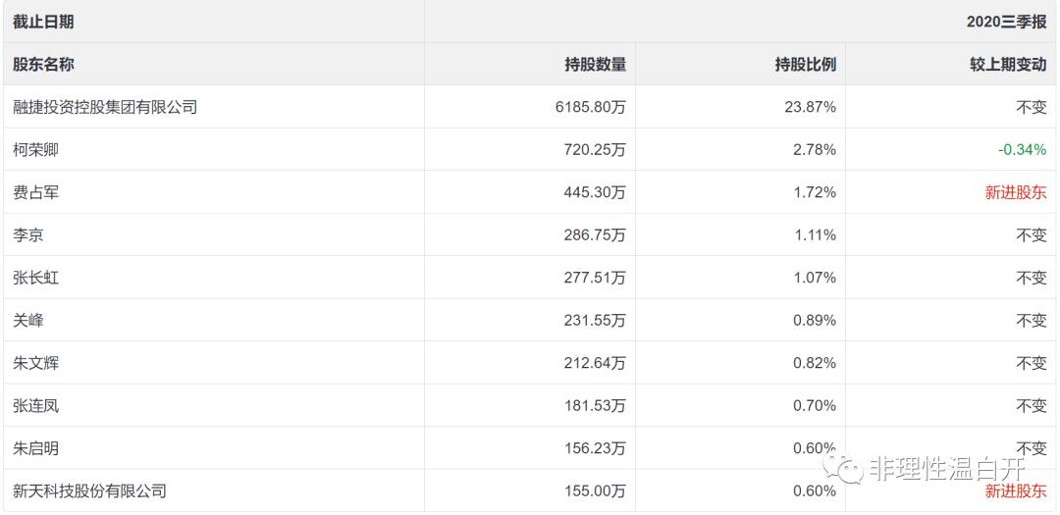This screenshot has width=1060, height=515.
Task: Click 不变 in the 张长虹 row
Action: tap(1032, 278)
